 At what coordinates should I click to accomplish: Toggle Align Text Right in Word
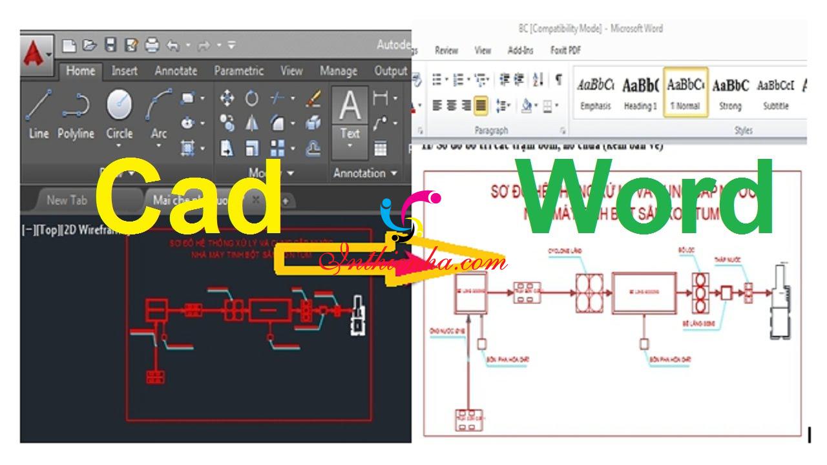(x=466, y=105)
